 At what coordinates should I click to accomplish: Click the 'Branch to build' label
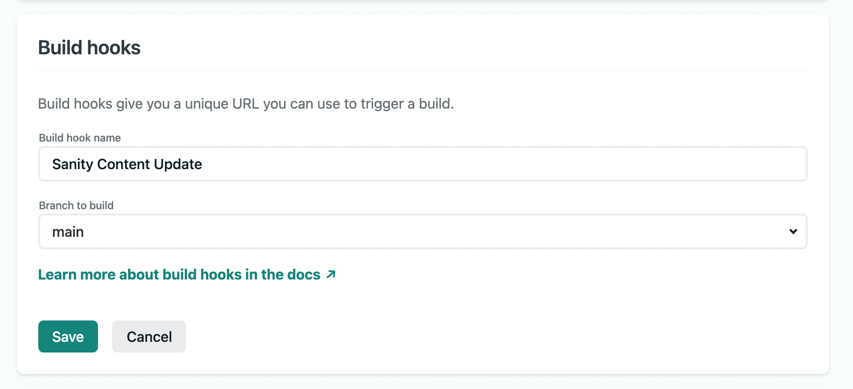76,206
